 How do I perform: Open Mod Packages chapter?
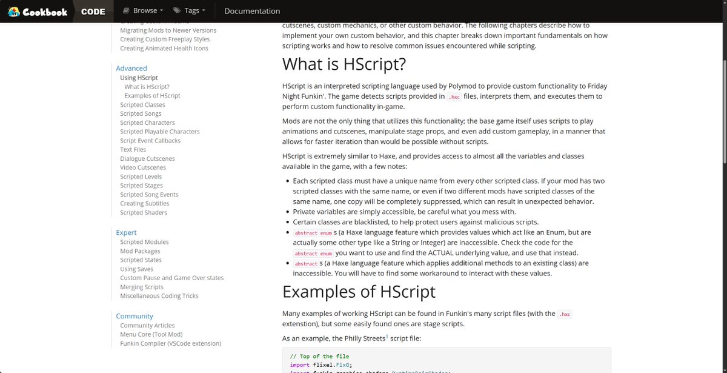(x=140, y=251)
